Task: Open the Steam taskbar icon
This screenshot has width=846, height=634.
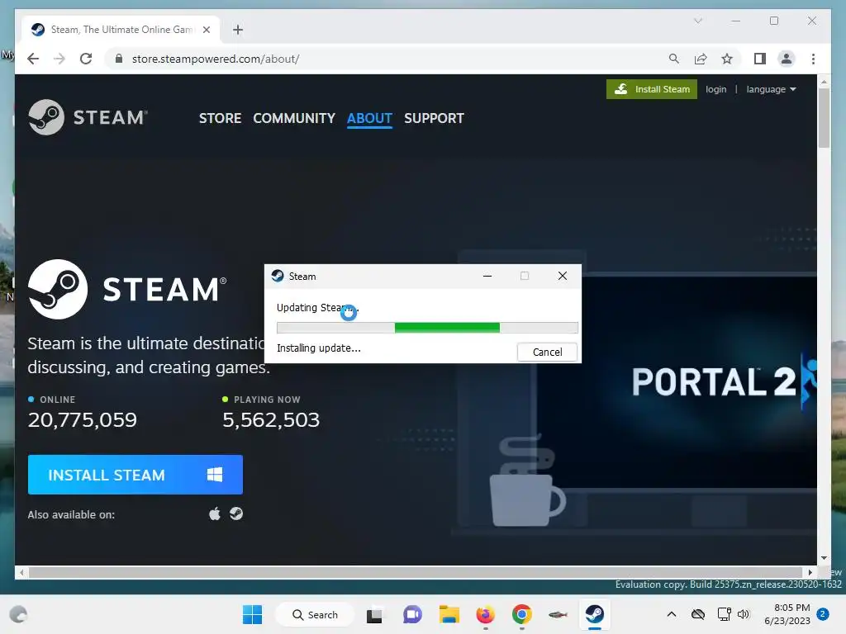Action: click(x=595, y=614)
